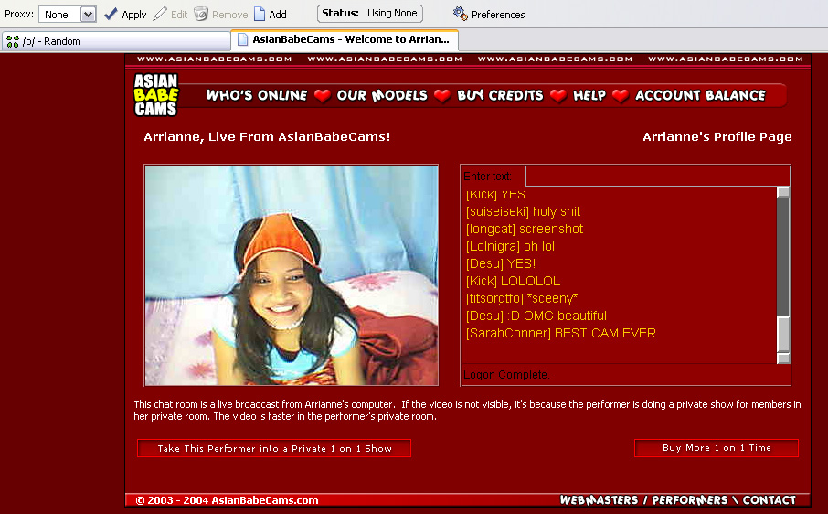
Task: Open Who's Online menu
Action: pyautogui.click(x=257, y=96)
